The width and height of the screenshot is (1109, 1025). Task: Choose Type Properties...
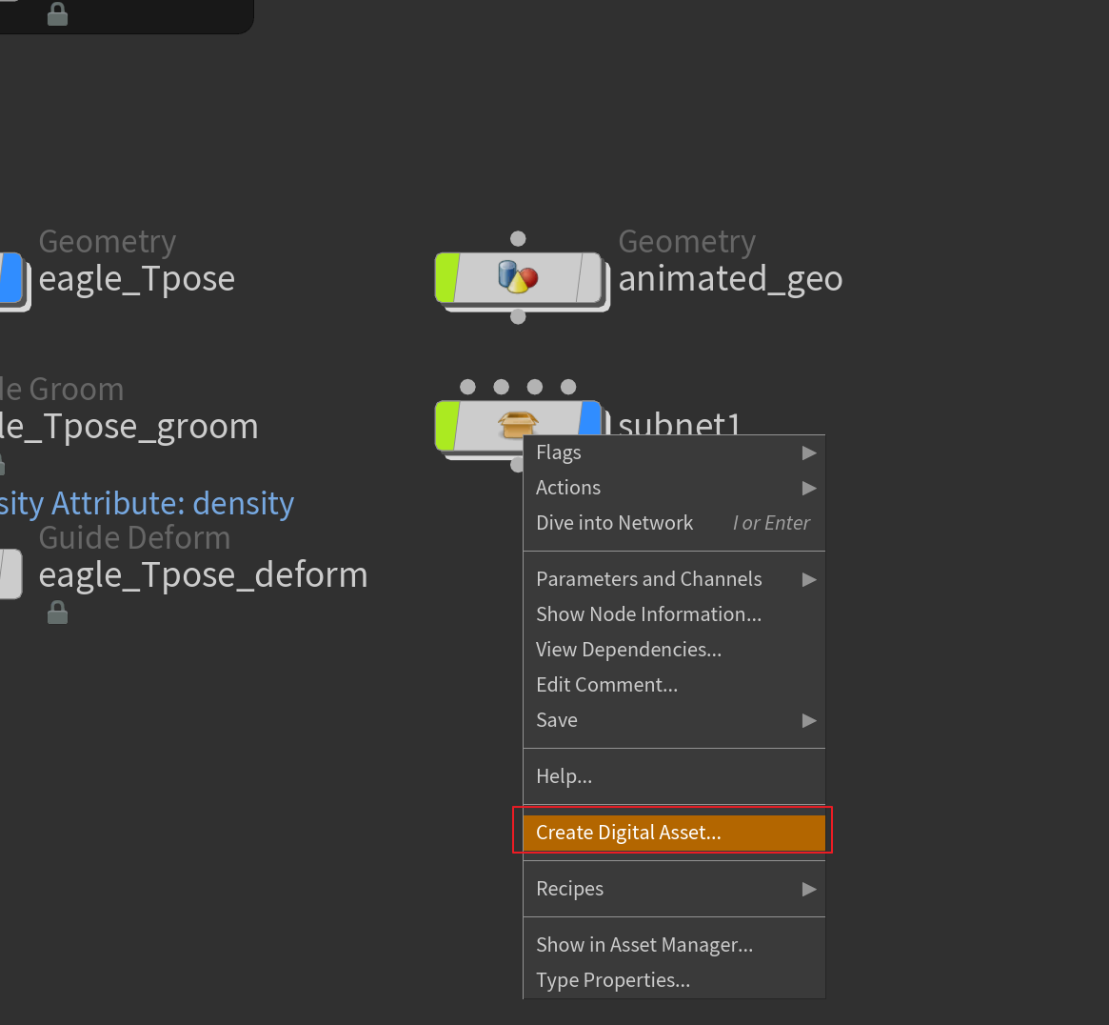[674, 980]
